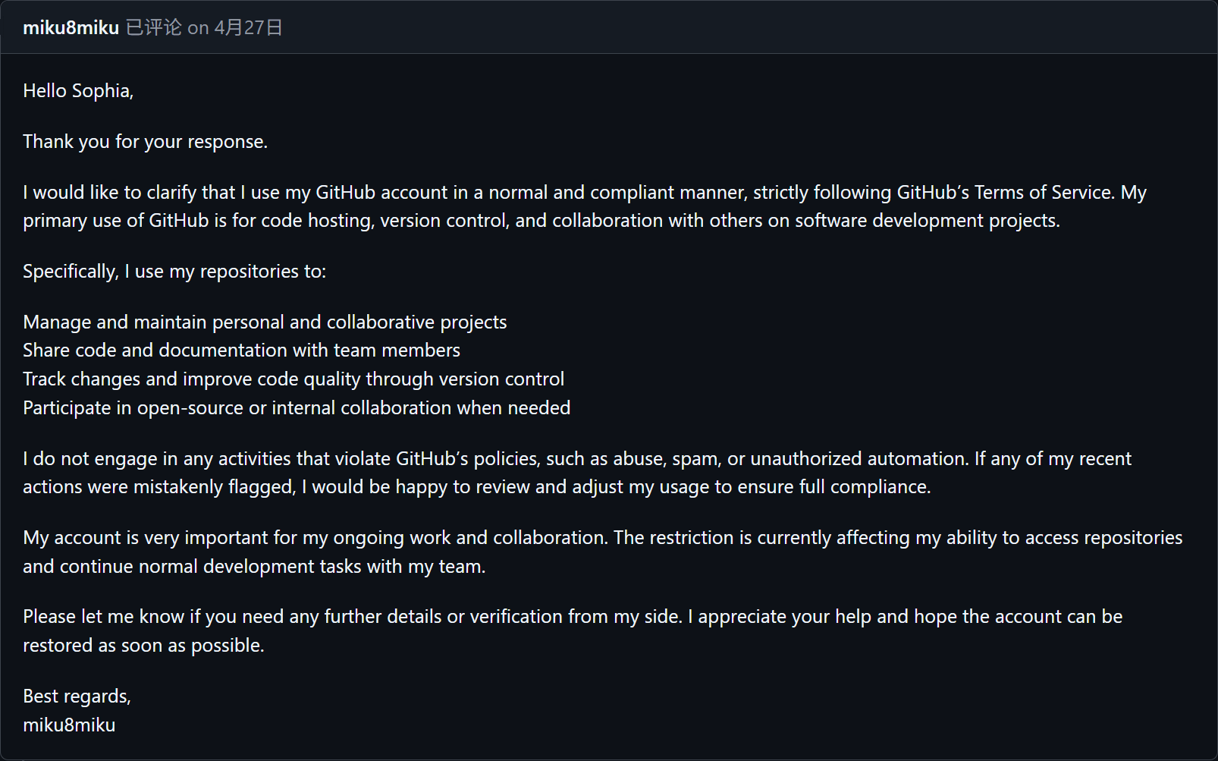The width and height of the screenshot is (1218, 761).
Task: Click the line Participate in open-source or internal collaboration
Action: pos(297,408)
